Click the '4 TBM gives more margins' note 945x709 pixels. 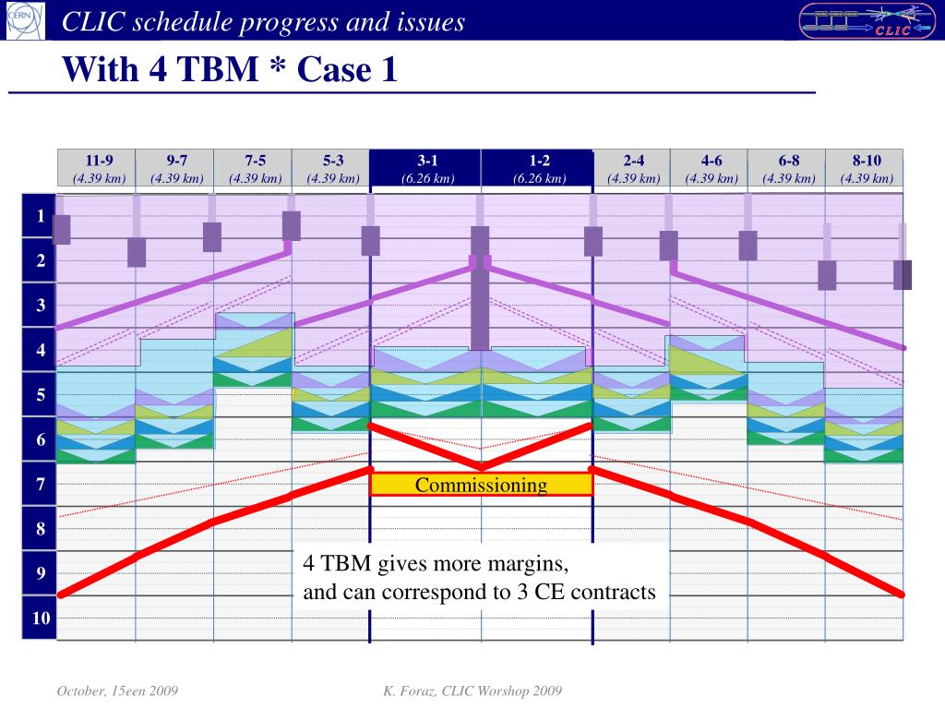436,563
